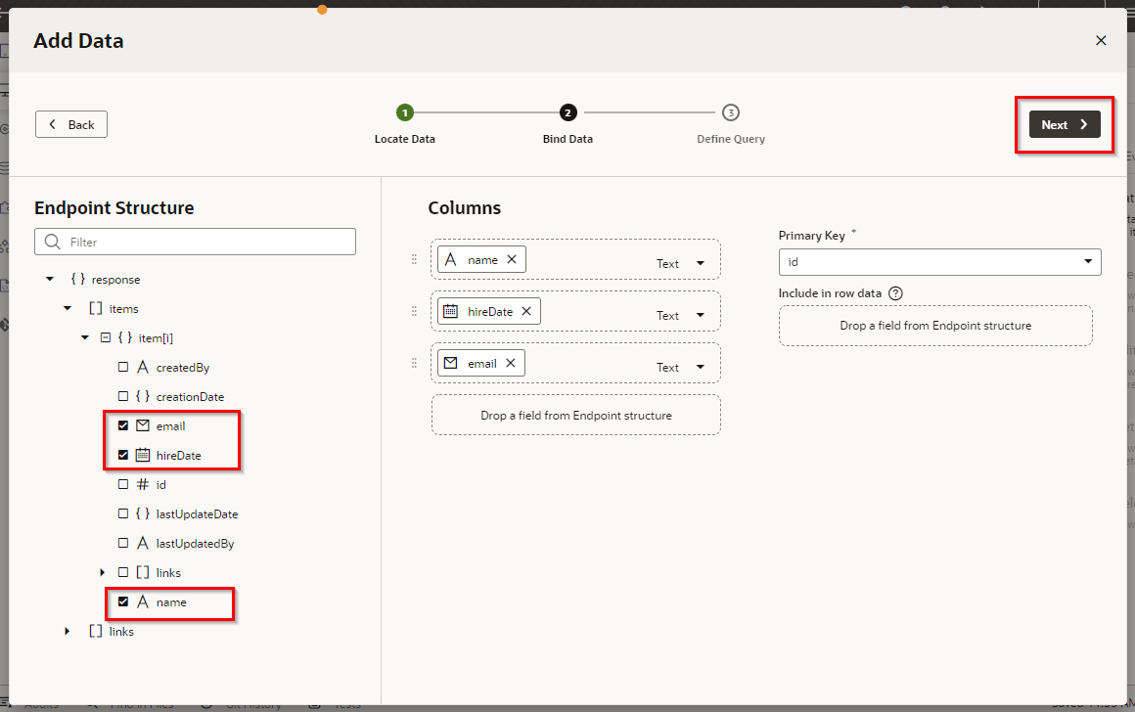Screen dimensions: 1135x712
Task: Go back using the Back button
Action: 71,124
